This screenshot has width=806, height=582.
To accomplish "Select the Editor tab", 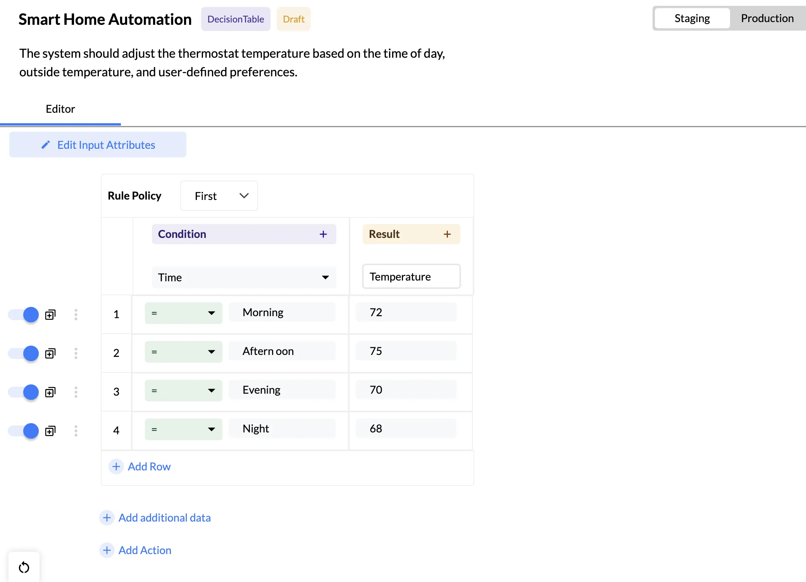I will [60, 109].
